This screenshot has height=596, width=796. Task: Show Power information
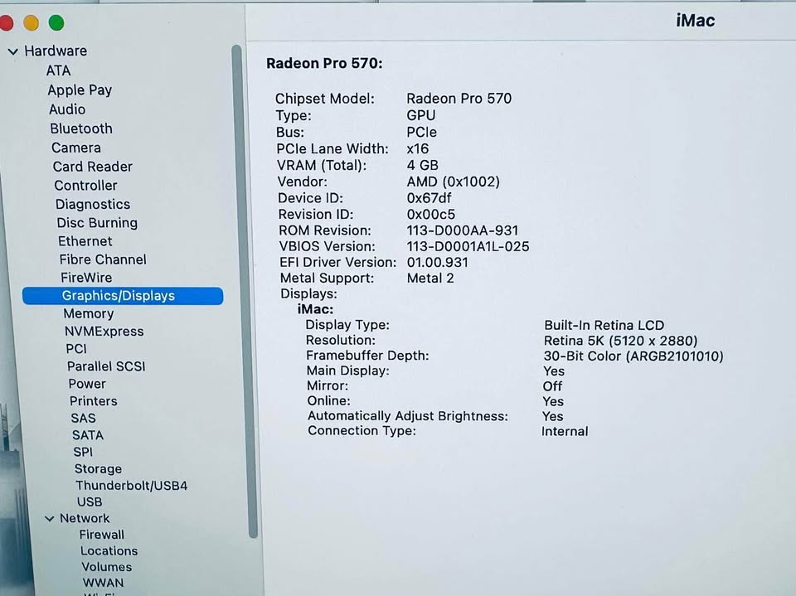tap(87, 384)
